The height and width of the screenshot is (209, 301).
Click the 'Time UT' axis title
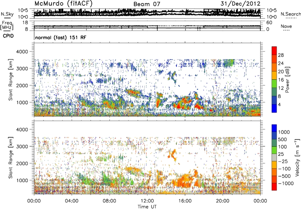147,207
